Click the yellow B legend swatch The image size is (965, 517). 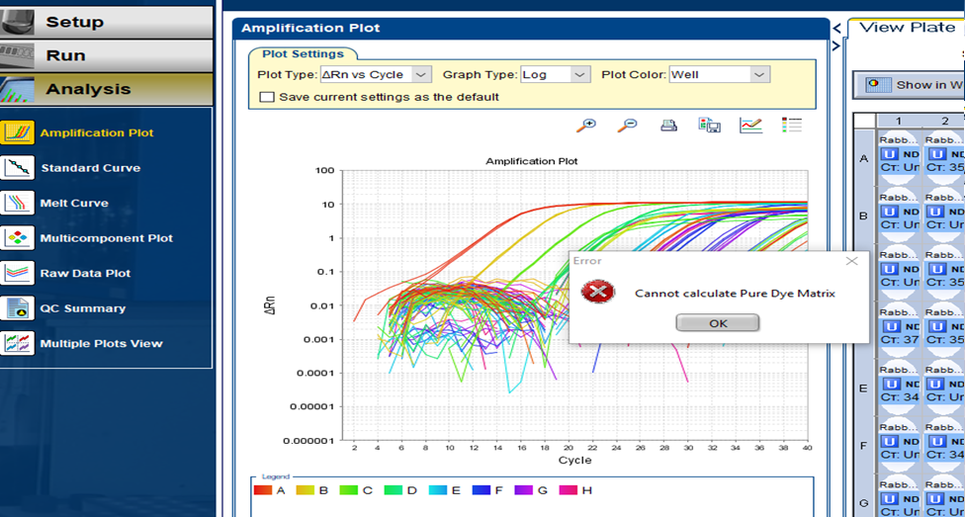coord(306,490)
